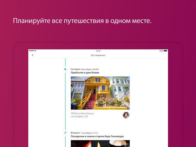Screen dimensions: 196x147
Task: Open the cocktail icon timeline marker
Action: 65,133
